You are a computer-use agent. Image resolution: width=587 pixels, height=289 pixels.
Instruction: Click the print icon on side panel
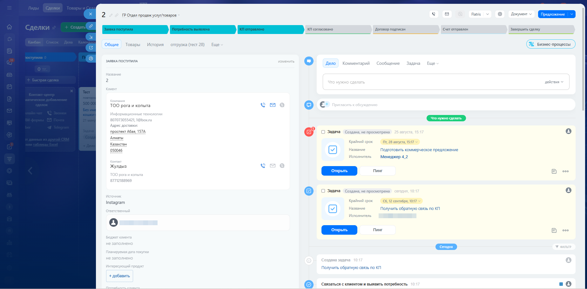click(91, 58)
